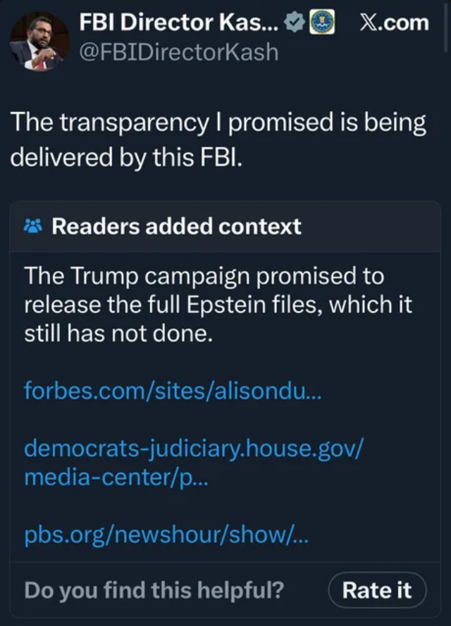Click the 'Do you find this helpful?' prompt
This screenshot has width=451, height=626.
(x=154, y=589)
